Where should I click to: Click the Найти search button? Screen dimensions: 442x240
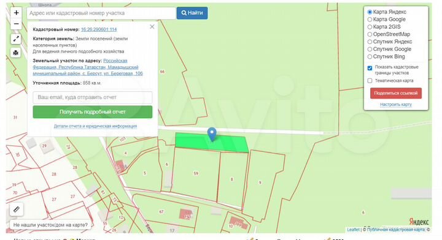point(192,13)
